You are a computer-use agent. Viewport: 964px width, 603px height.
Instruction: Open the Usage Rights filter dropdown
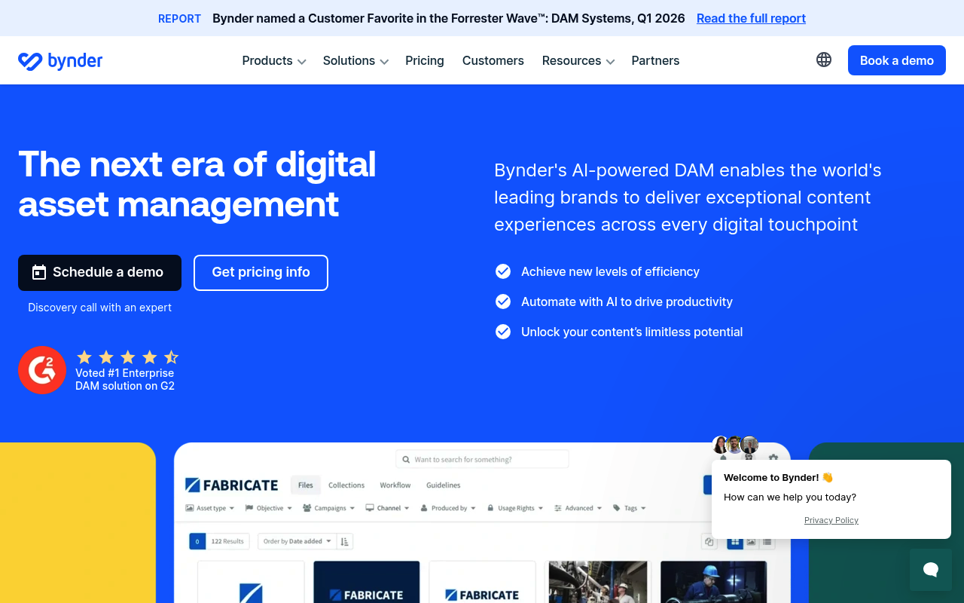click(x=515, y=508)
